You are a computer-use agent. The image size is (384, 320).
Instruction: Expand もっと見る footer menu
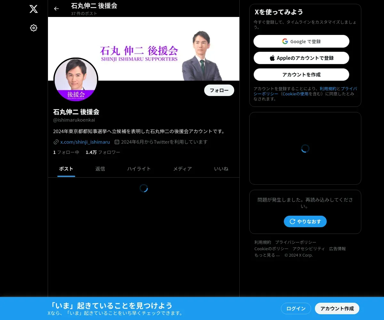(x=267, y=255)
